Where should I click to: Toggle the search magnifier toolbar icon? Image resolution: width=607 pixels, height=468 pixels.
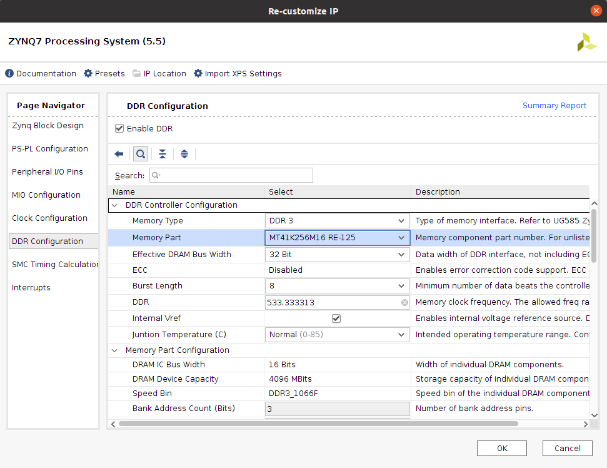pyautogui.click(x=141, y=154)
